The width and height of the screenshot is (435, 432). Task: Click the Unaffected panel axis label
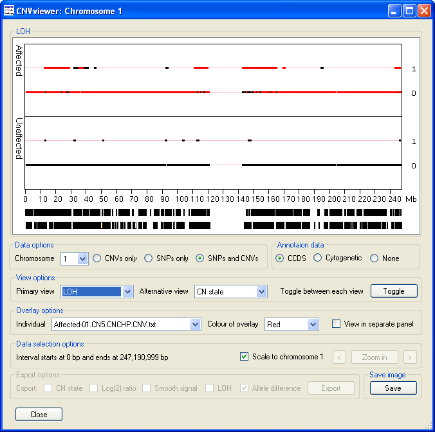click(x=19, y=139)
